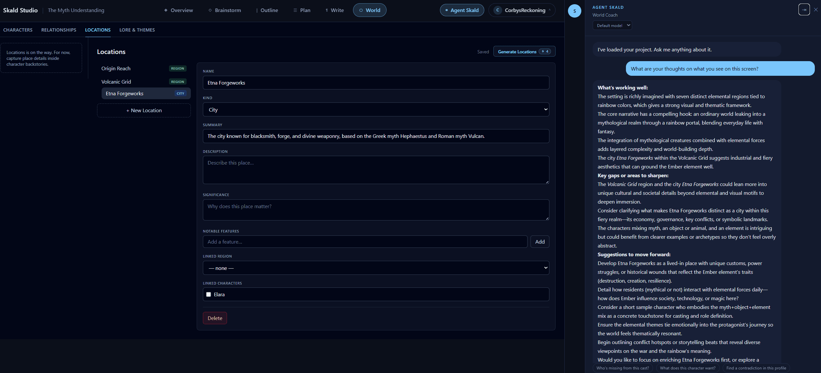The height and width of the screenshot is (373, 821).
Task: Delete the Etna Forgeworks location
Action: coord(215,318)
